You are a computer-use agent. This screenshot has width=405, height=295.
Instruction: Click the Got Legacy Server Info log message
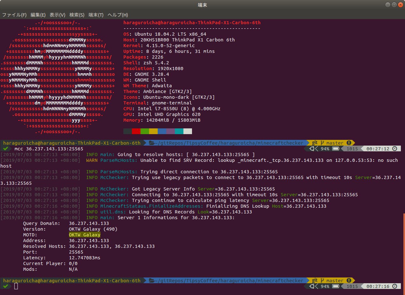pos(163,189)
